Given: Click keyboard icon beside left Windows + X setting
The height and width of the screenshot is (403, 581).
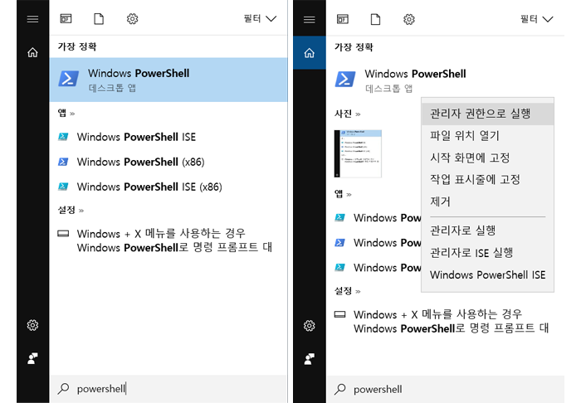Looking at the screenshot, I should (x=63, y=234).
